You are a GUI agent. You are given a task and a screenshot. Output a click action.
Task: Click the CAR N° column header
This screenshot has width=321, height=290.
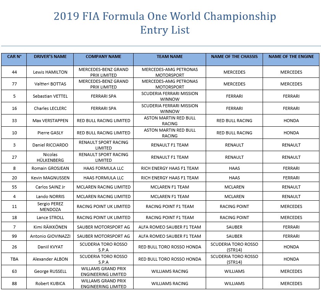click(x=14, y=60)
